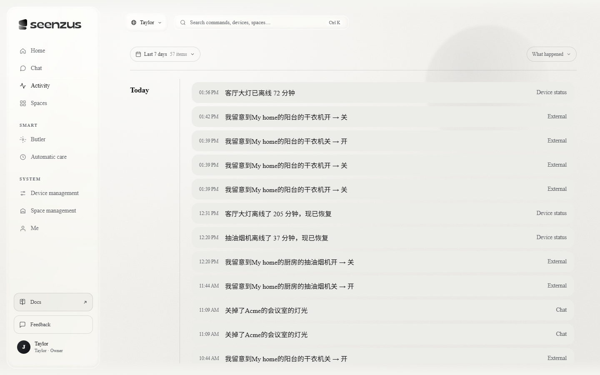Screen dimensions: 600x375
Task: Open 11:44 AM 抽油烟机关 → 开 entry
Action: tap(383, 286)
